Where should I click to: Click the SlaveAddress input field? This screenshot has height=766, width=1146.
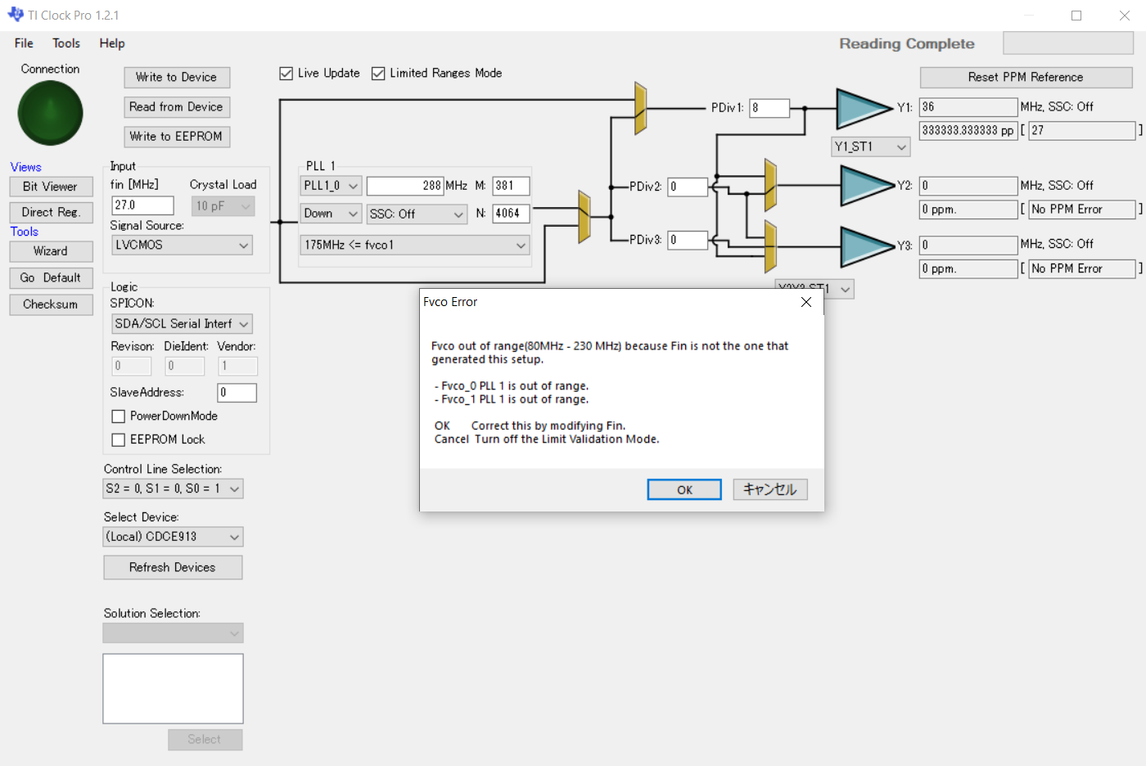(x=237, y=393)
